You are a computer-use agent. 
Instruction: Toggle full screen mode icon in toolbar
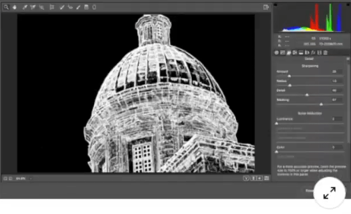pos(266,7)
